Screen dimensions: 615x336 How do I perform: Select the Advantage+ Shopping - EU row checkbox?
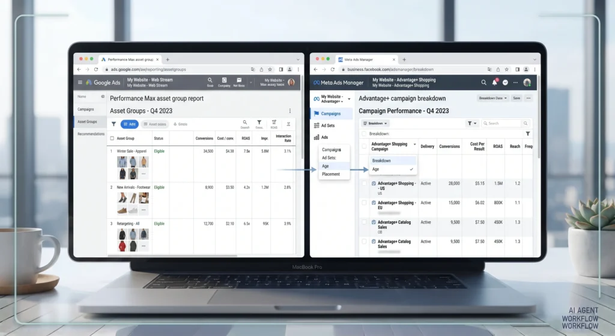[x=364, y=203]
